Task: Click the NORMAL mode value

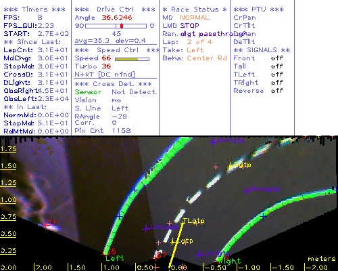Action: (195, 18)
